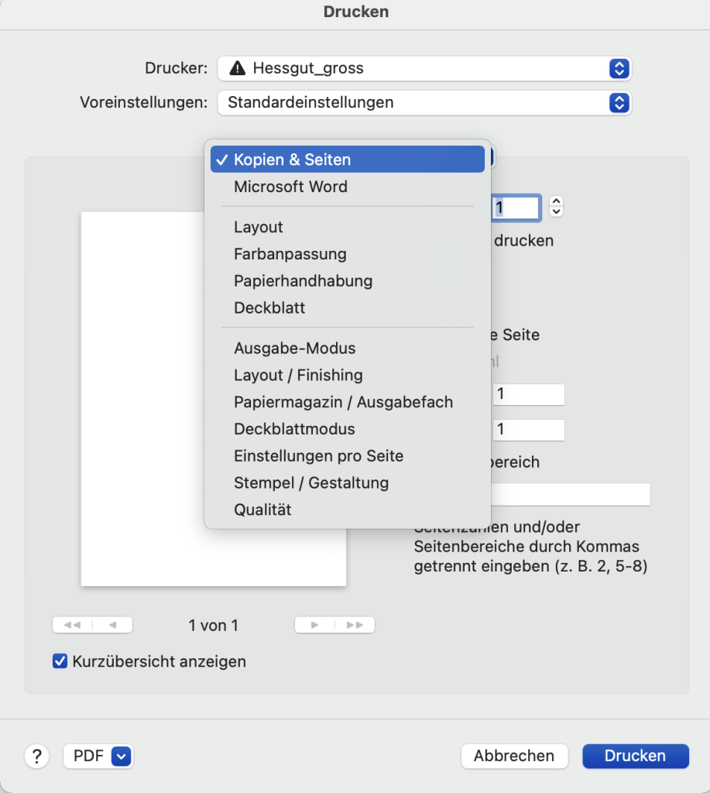Jump to the first preview page
710x793 pixels.
(x=73, y=625)
